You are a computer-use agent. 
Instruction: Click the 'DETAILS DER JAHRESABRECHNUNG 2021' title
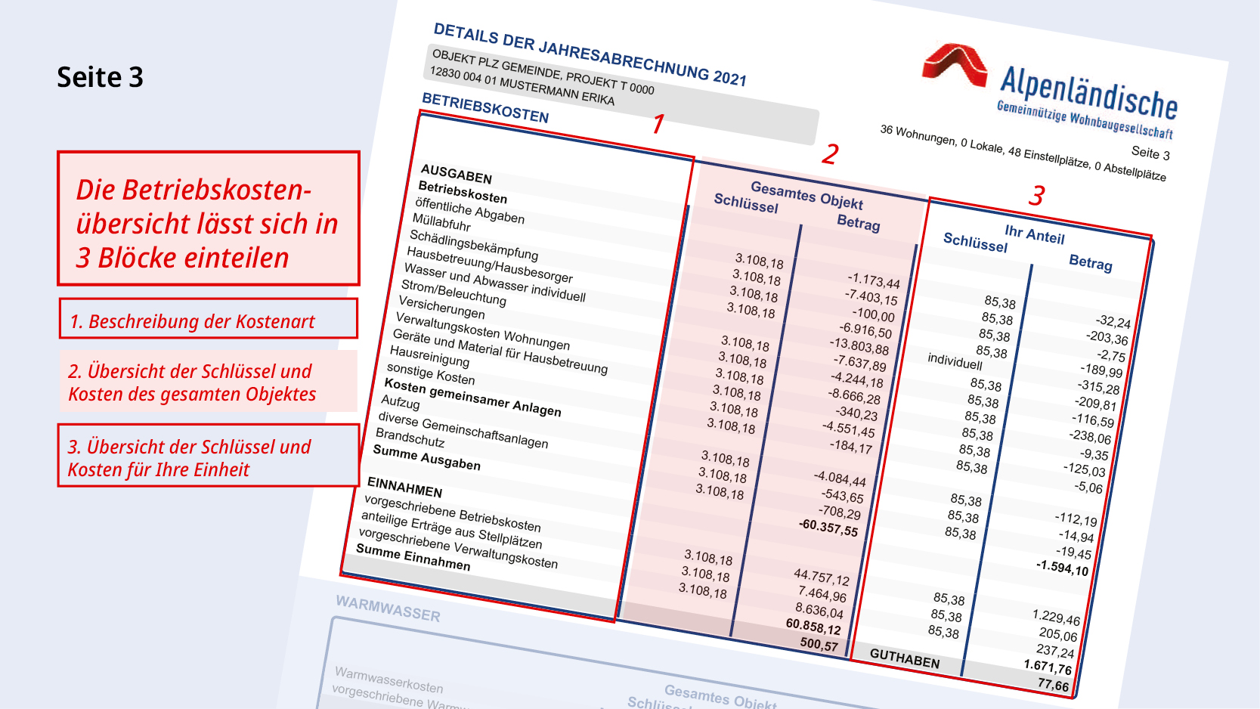click(x=590, y=54)
